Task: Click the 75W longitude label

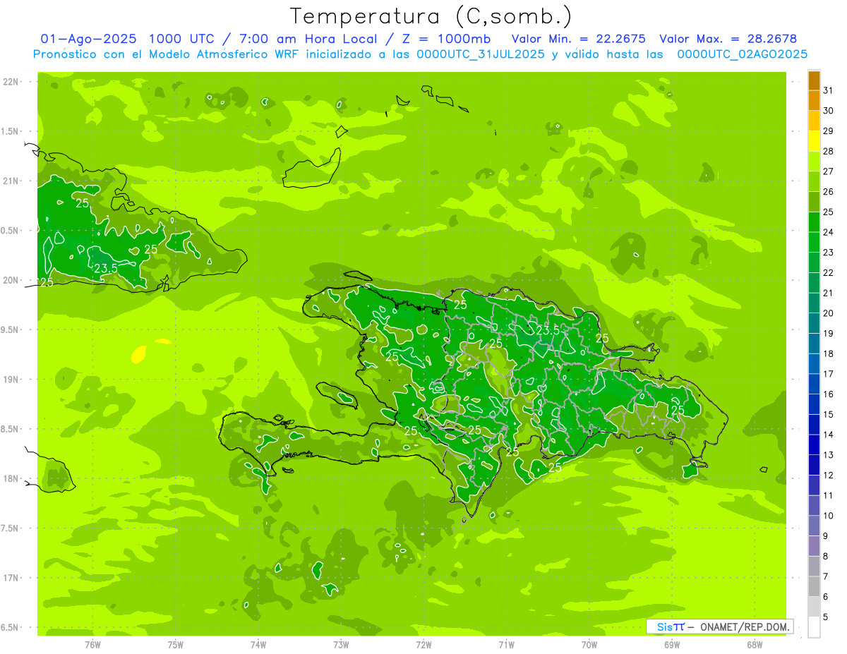Action: pos(176,644)
